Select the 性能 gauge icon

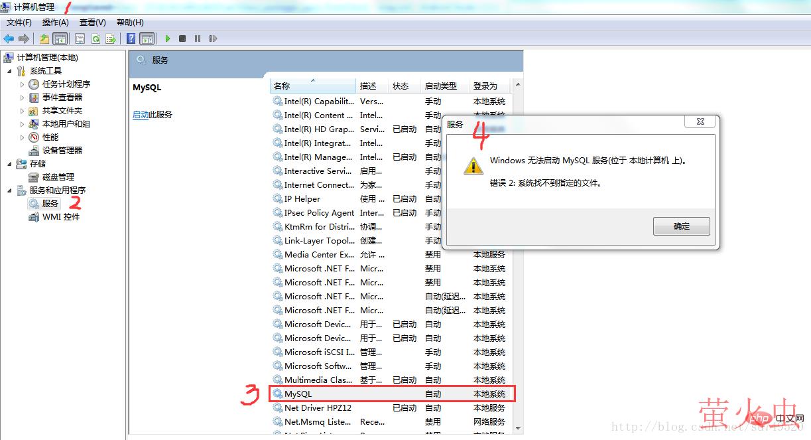(34, 137)
